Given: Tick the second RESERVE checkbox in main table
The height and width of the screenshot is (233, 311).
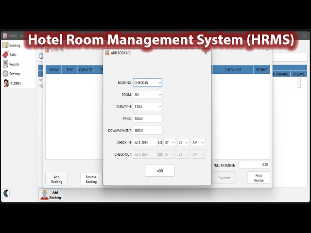Looking at the screenshot, I should [299, 86].
